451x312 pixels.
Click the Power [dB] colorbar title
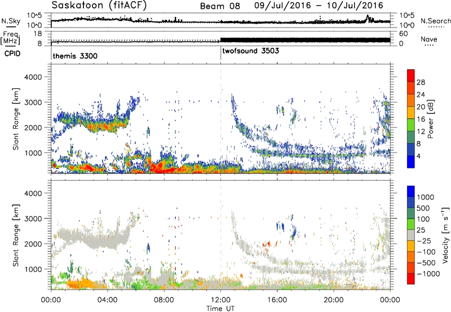431,119
